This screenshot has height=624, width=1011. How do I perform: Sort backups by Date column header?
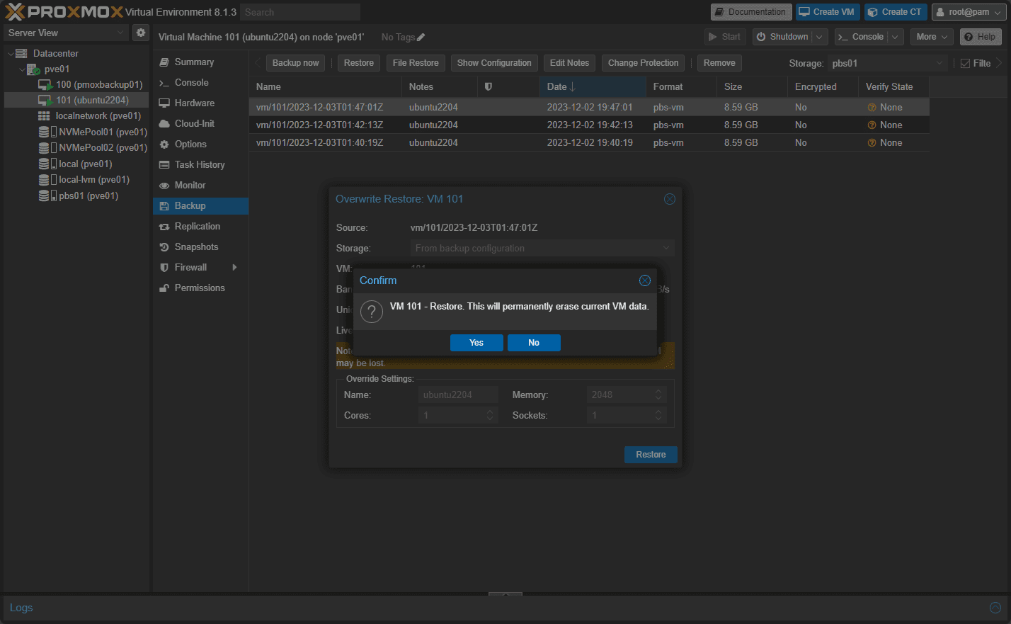coord(557,86)
